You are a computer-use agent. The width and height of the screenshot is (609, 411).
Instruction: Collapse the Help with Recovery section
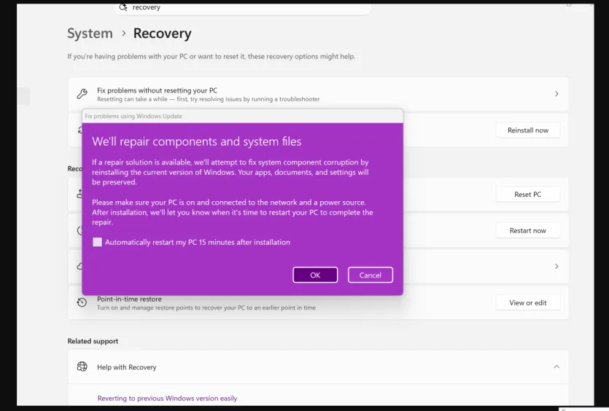pyautogui.click(x=556, y=367)
